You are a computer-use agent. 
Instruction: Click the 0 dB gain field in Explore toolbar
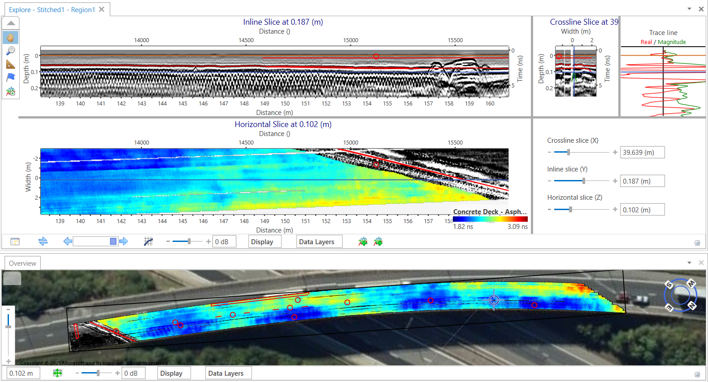point(224,241)
